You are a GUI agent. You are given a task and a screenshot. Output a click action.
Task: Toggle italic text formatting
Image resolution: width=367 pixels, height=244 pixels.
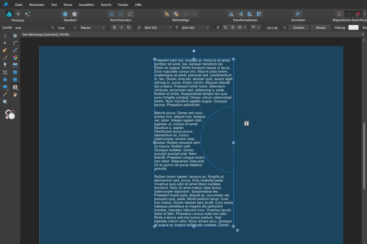coord(121,27)
